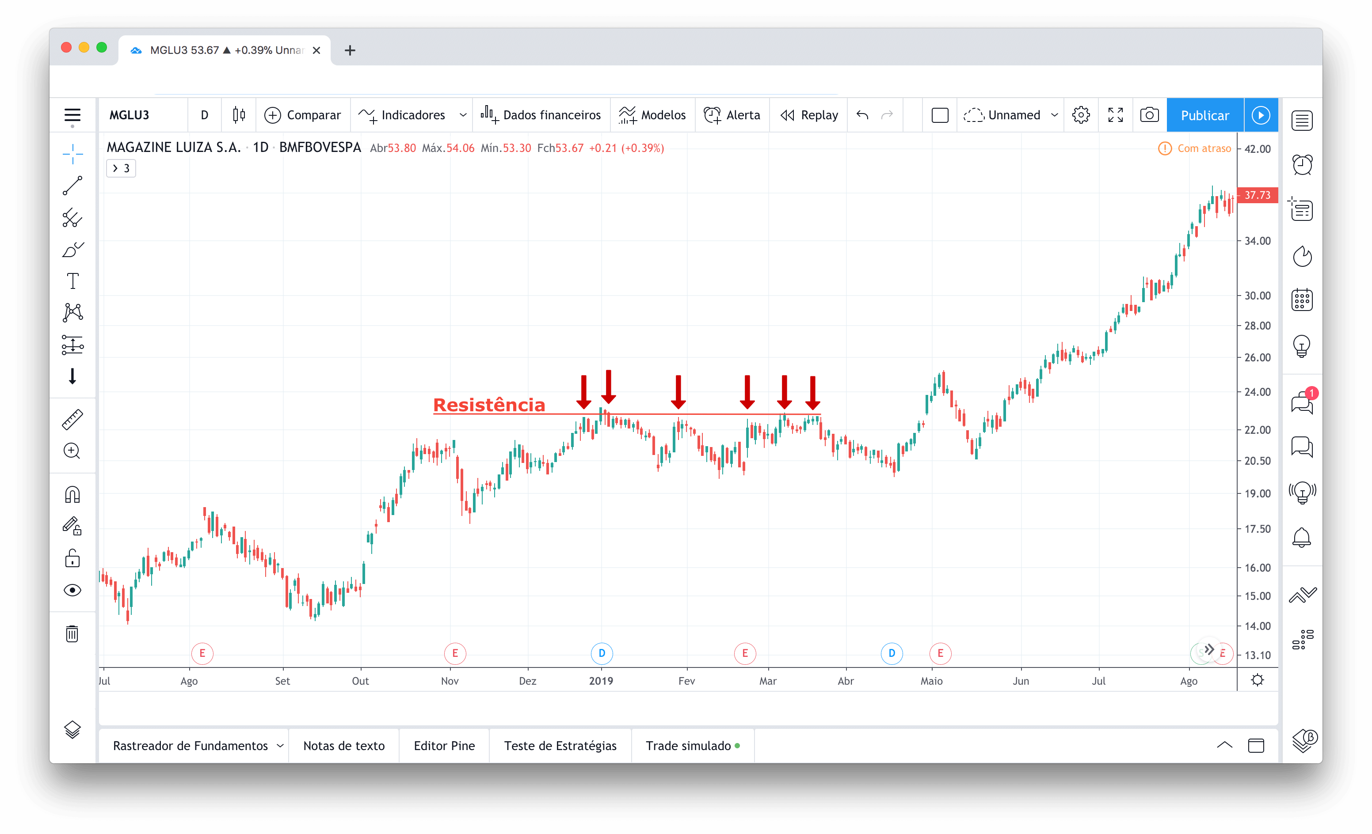The image size is (1372, 834).
Task: Open Dados financeiros
Action: point(541,115)
